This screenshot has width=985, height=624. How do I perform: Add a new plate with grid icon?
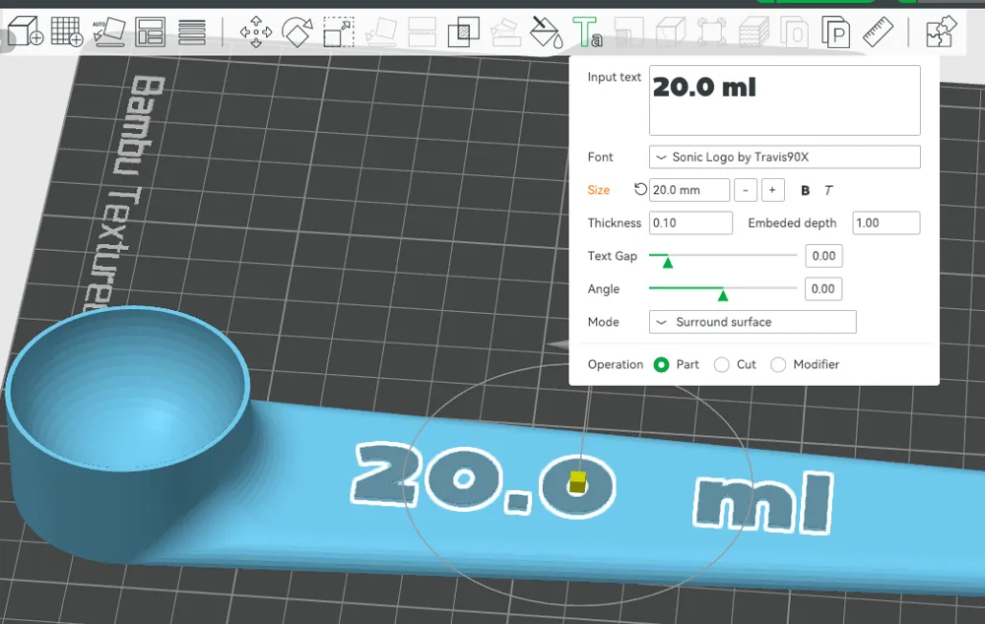(x=67, y=31)
